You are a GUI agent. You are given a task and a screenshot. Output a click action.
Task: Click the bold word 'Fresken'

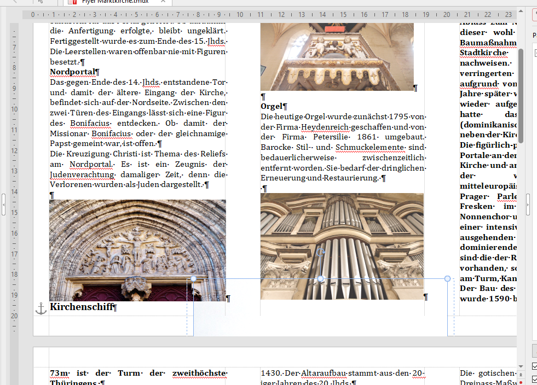(x=477, y=206)
